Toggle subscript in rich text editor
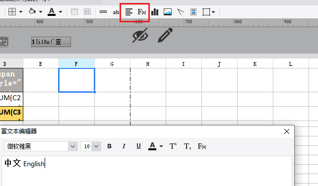 [x=188, y=146]
